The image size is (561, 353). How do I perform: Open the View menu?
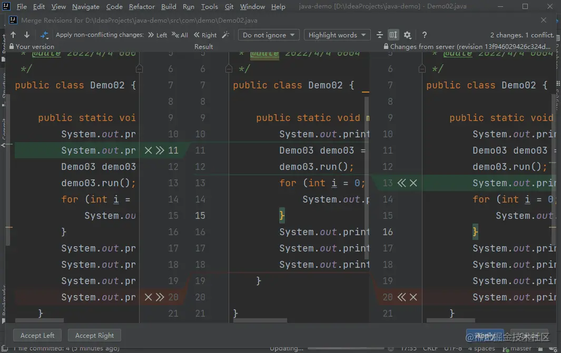click(58, 6)
